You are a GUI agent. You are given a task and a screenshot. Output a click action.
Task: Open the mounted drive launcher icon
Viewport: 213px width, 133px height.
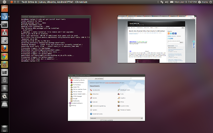point(4,104)
